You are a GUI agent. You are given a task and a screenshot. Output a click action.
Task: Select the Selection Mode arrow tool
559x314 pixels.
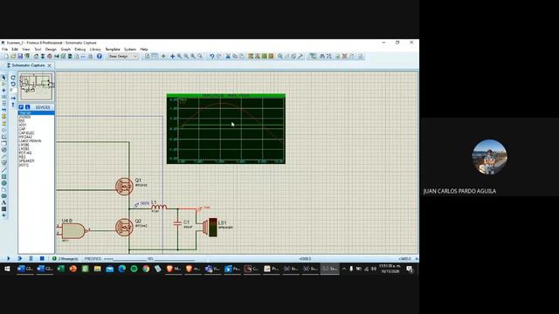click(3, 78)
